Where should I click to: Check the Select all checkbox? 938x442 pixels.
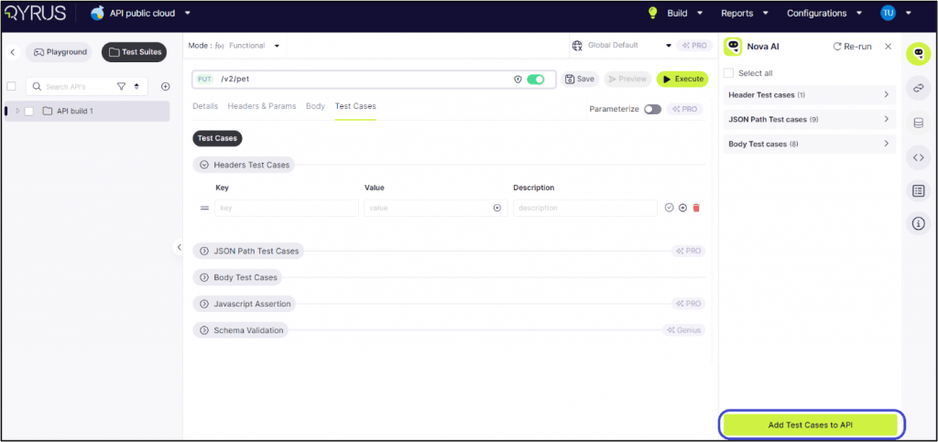pyautogui.click(x=729, y=73)
